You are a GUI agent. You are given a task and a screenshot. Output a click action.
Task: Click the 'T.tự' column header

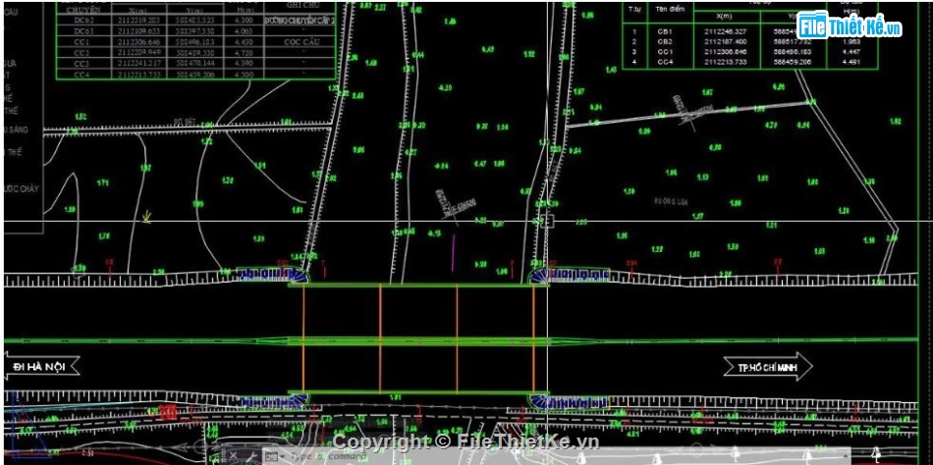pos(634,9)
